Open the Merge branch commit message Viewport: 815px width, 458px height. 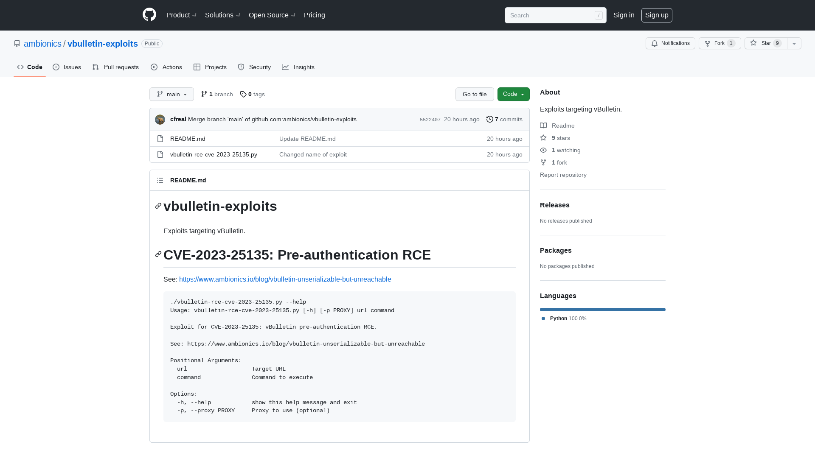[272, 119]
